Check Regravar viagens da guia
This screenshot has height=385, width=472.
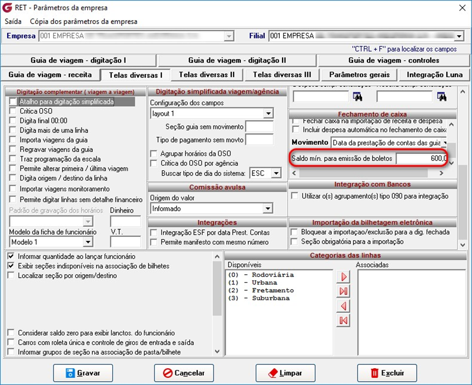pos(13,149)
